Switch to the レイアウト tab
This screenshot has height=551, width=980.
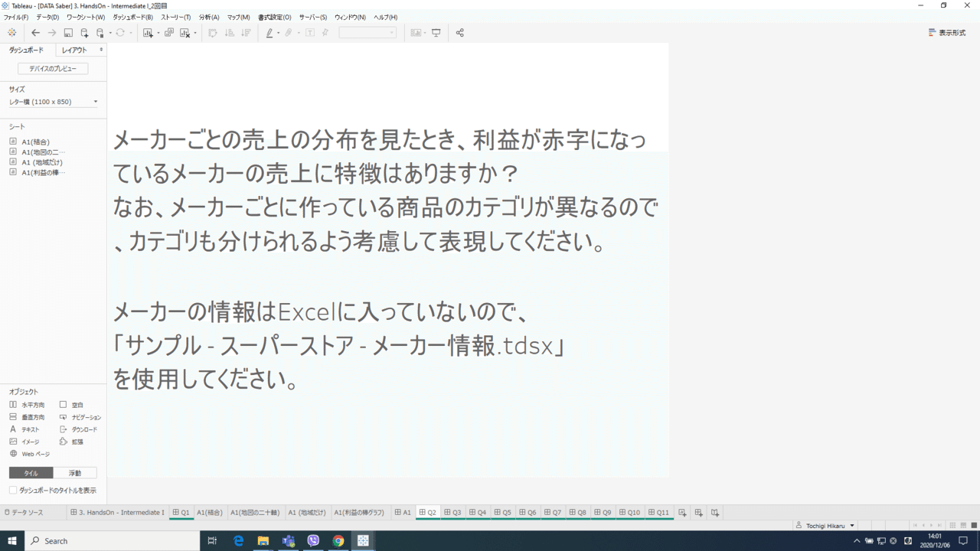[74, 49]
